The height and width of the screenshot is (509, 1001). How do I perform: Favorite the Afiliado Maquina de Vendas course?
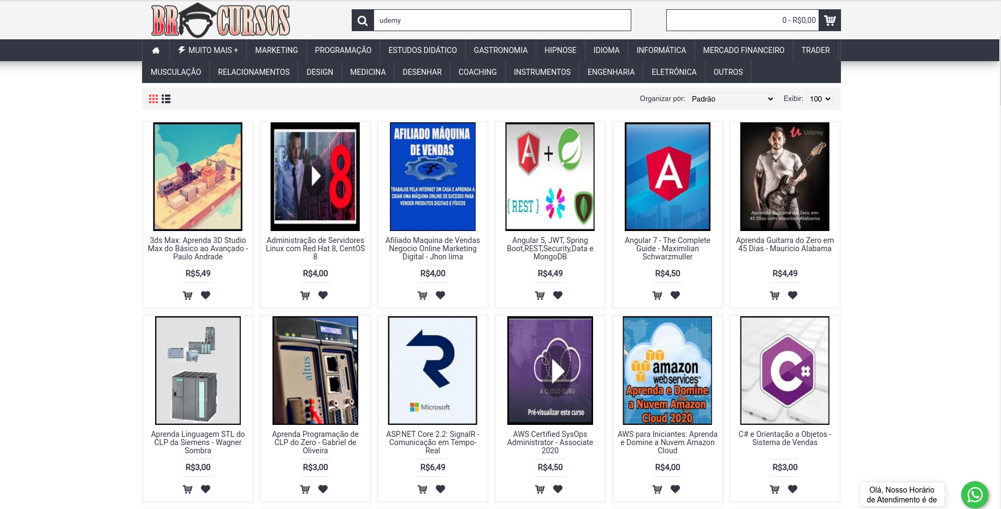click(x=441, y=295)
